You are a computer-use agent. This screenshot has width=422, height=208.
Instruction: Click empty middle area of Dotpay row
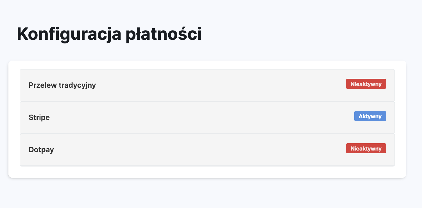(197, 150)
